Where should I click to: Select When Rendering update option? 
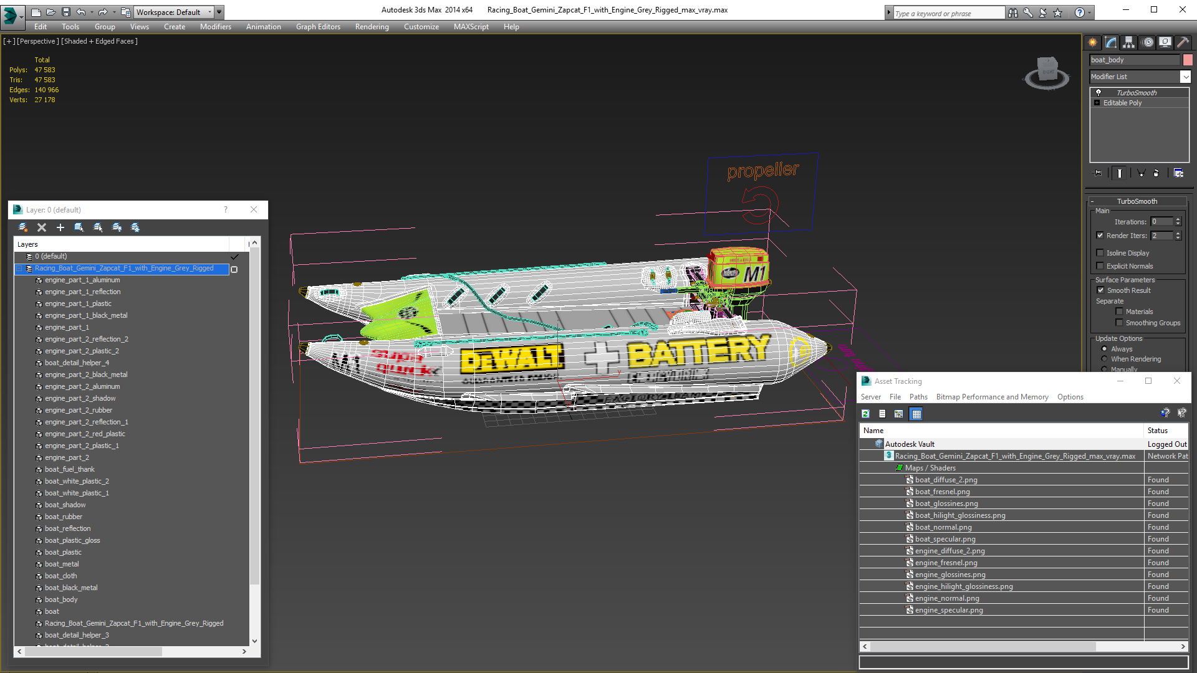[1104, 359]
